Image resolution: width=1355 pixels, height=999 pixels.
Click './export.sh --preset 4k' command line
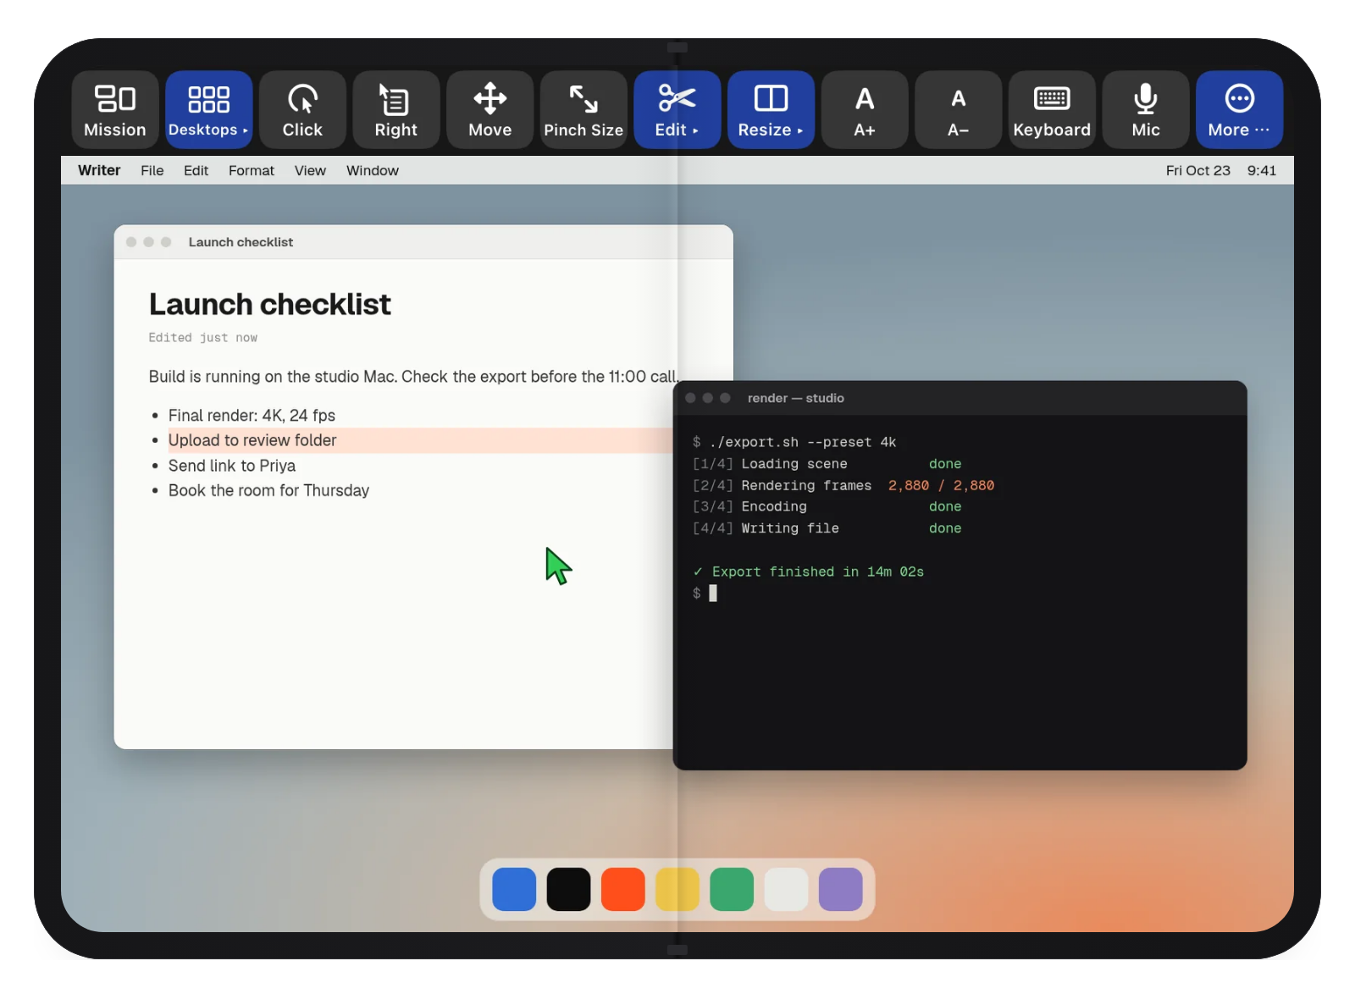tap(794, 442)
